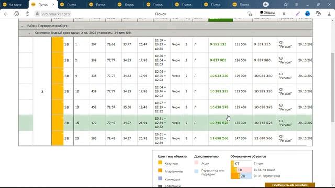Bookmark the page with the bookmark icon
This screenshot has width=335, height=188.
(284, 14)
